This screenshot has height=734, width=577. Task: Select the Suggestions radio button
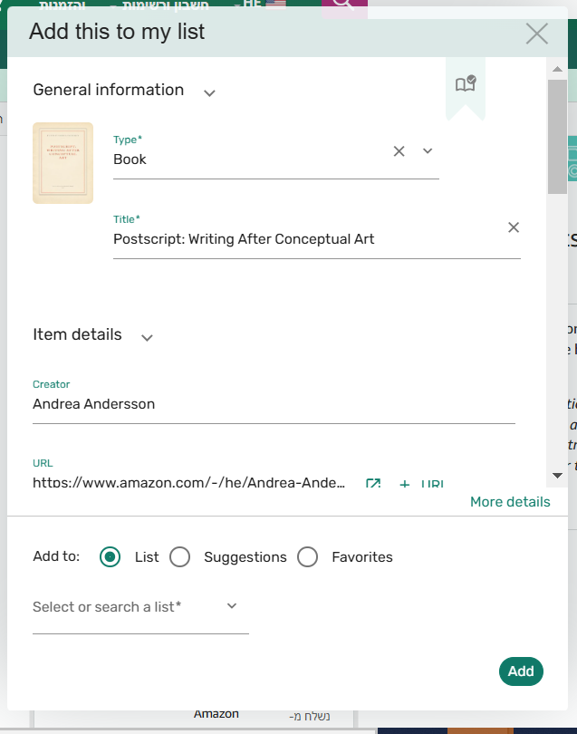click(180, 557)
